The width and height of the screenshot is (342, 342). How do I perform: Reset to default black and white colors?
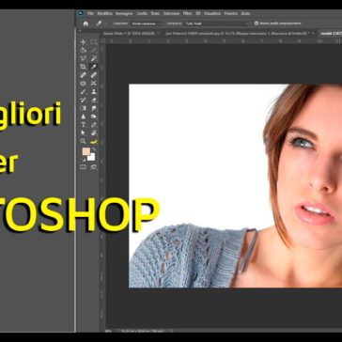point(84,159)
